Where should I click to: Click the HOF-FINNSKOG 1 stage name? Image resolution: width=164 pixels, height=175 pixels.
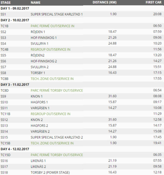click(x=44, y=38)
